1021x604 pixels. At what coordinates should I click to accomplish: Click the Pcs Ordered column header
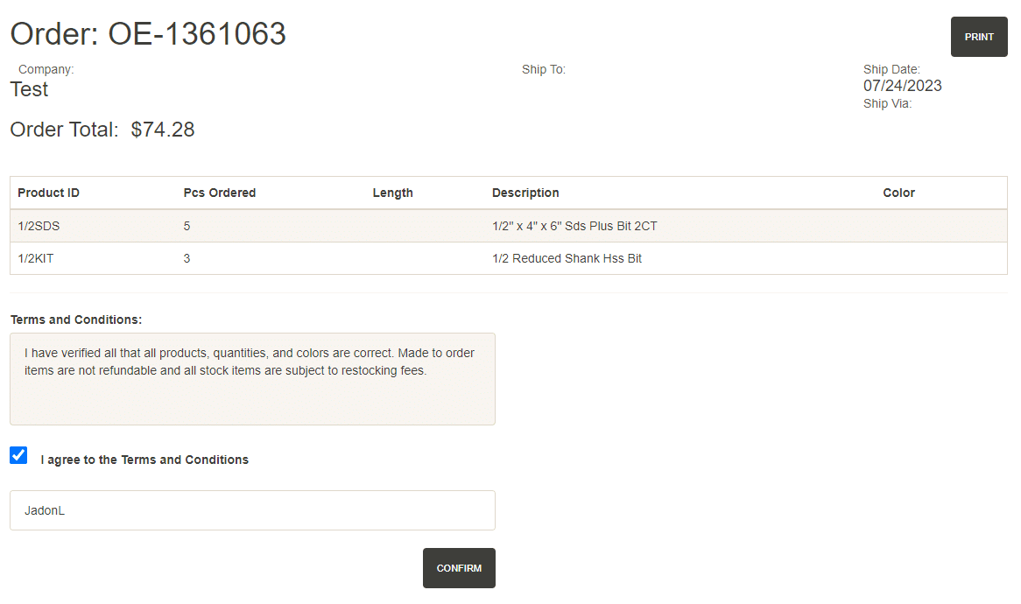pos(219,193)
